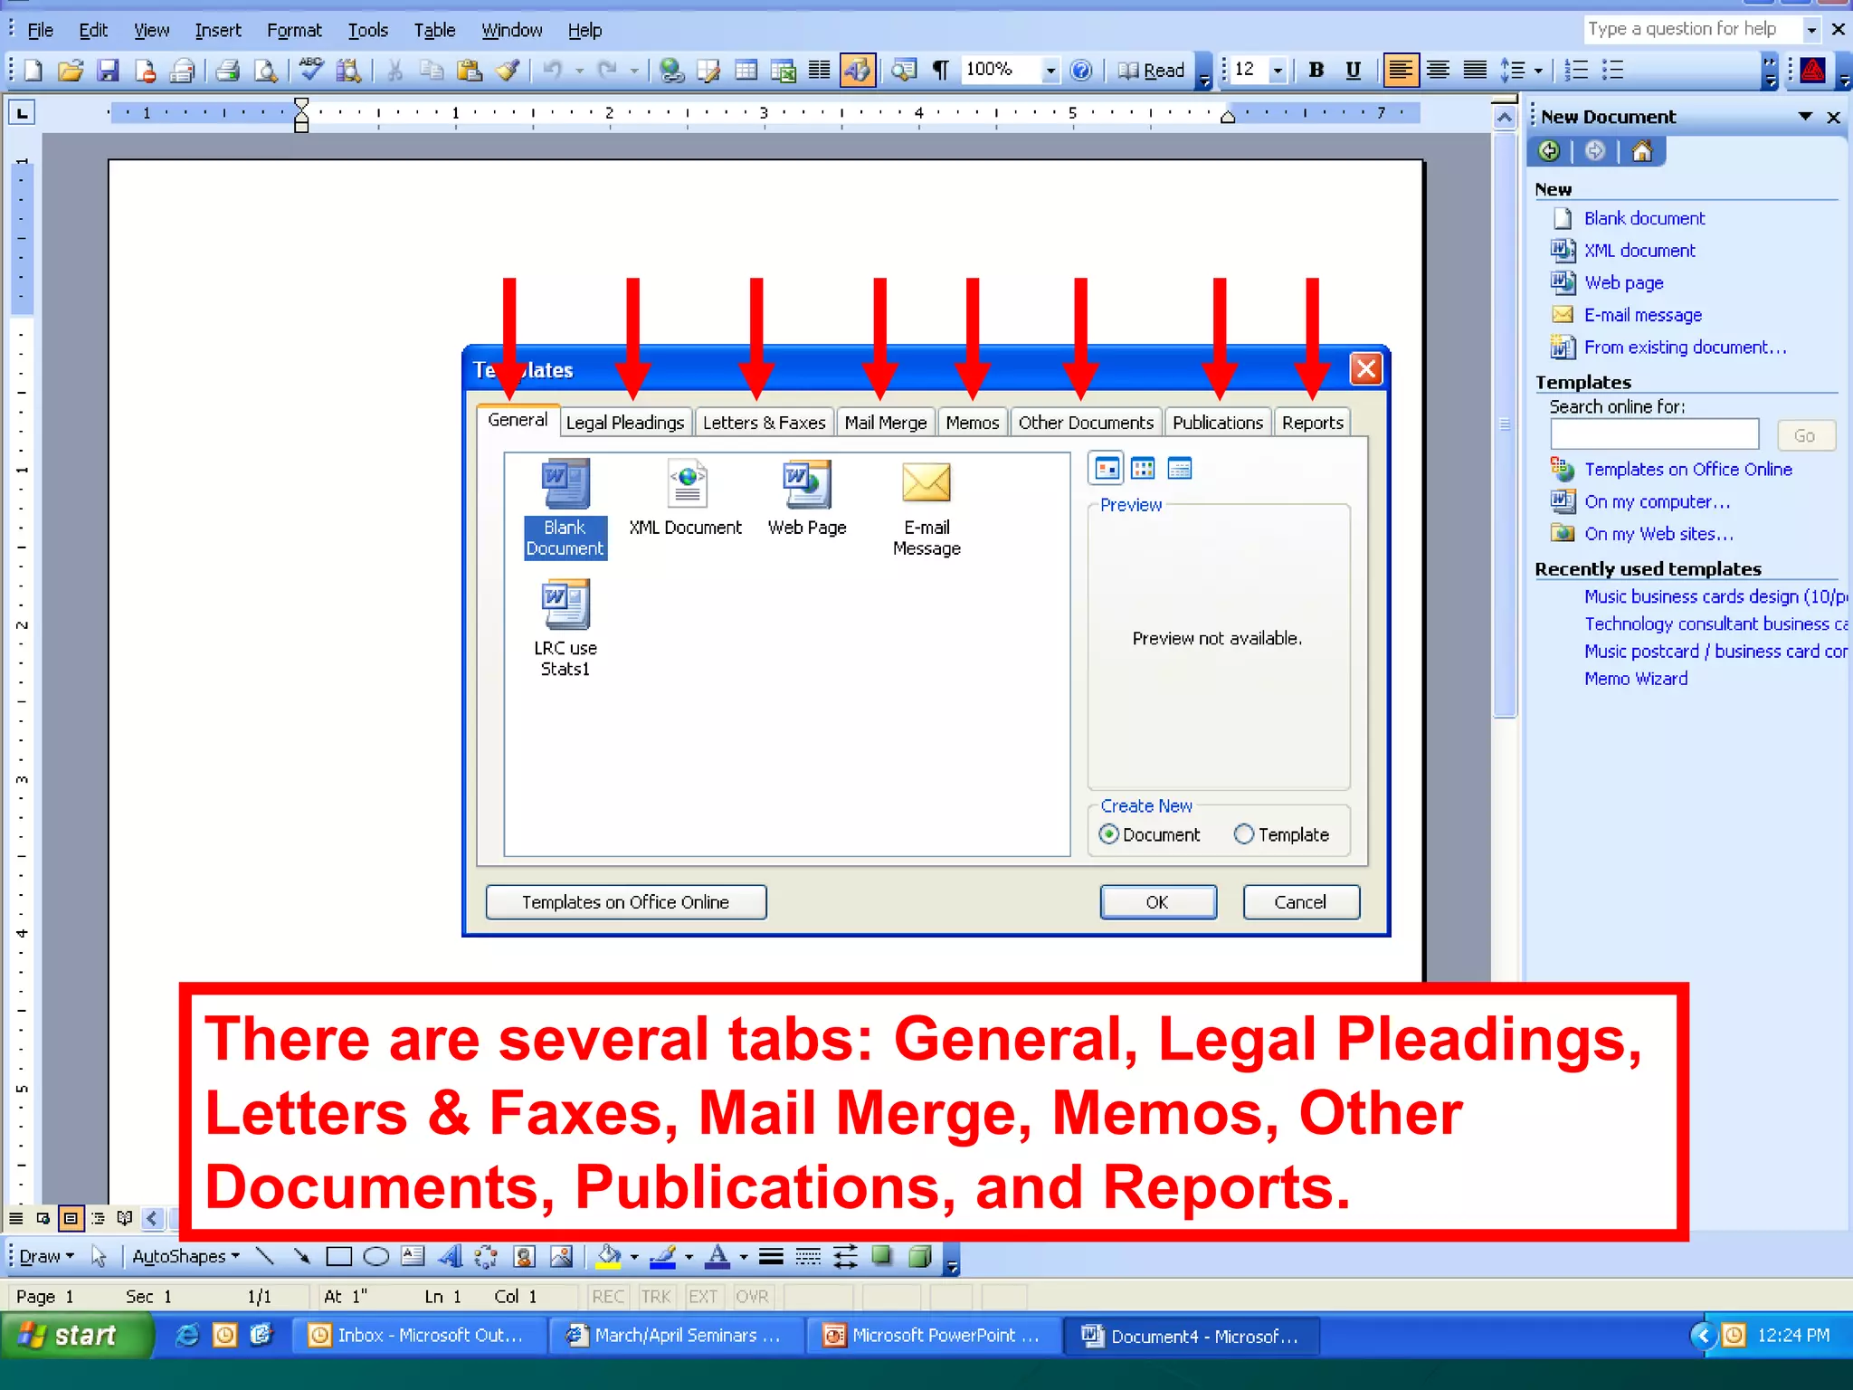This screenshot has height=1390, width=1853.
Task: Click Cancel in the Templates dialog
Action: pyautogui.click(x=1301, y=902)
